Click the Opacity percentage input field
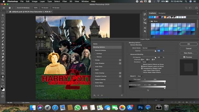This screenshot has height=112, width=199. click(160, 51)
